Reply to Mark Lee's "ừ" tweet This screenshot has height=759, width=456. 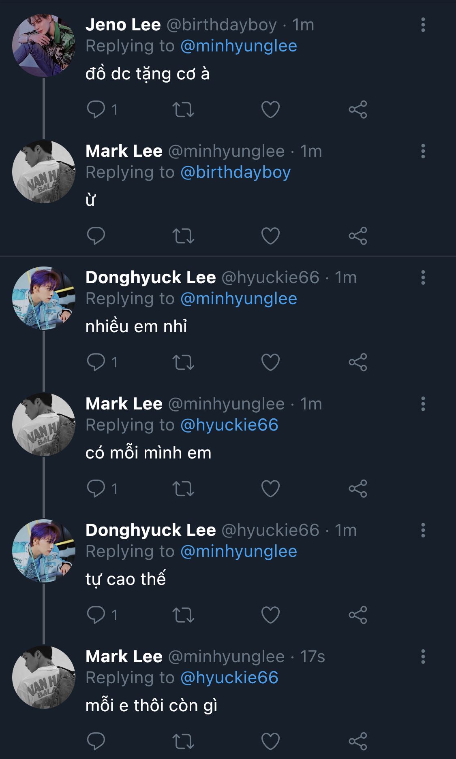[x=96, y=236]
